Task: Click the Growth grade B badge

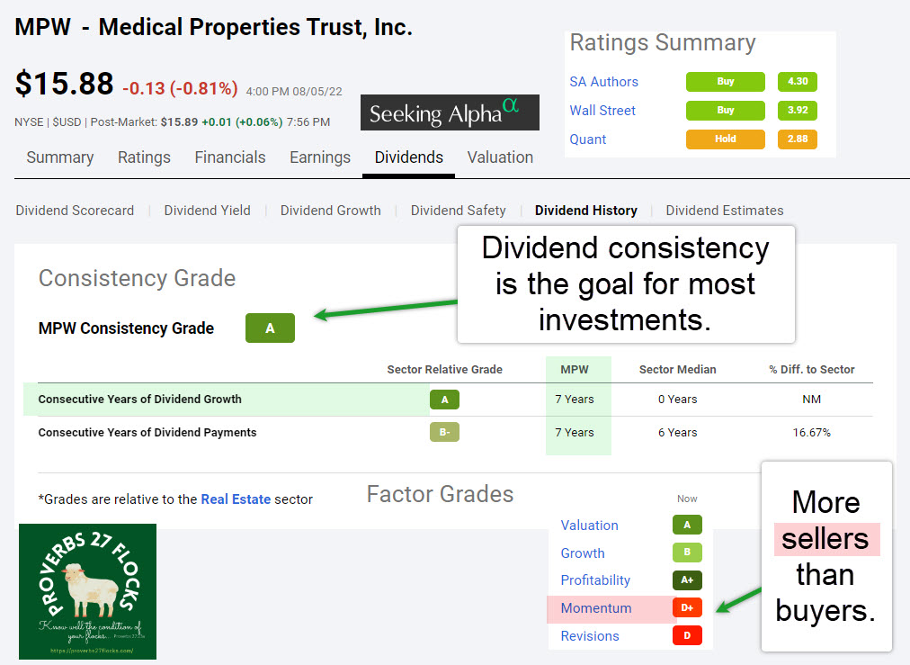Action: (687, 553)
